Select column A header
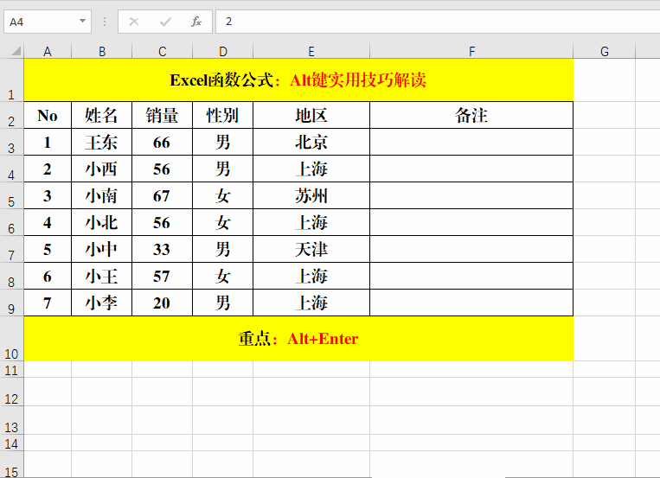660x478 pixels. click(x=48, y=51)
